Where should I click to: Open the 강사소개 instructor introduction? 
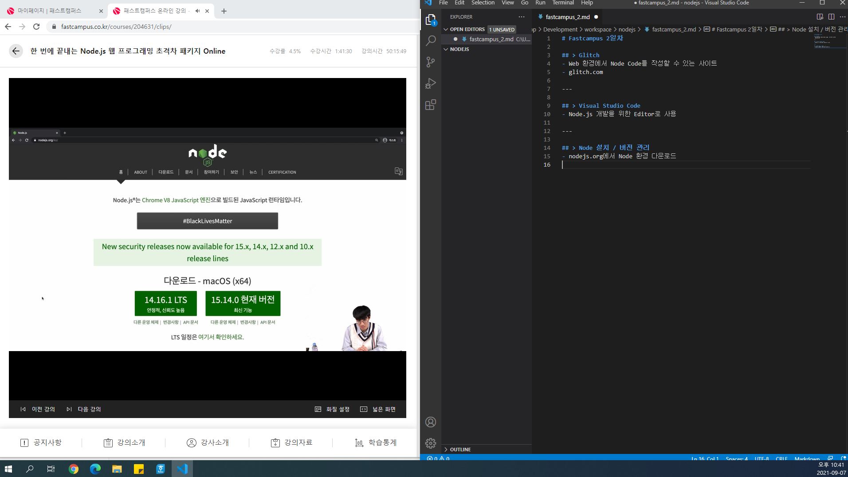208,442
